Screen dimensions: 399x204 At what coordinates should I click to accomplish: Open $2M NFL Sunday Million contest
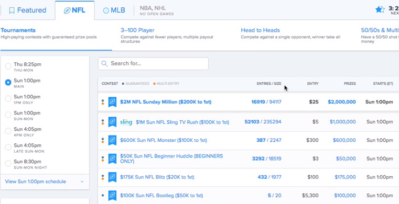pos(166,102)
